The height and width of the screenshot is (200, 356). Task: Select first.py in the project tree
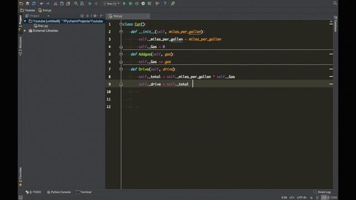(41, 26)
